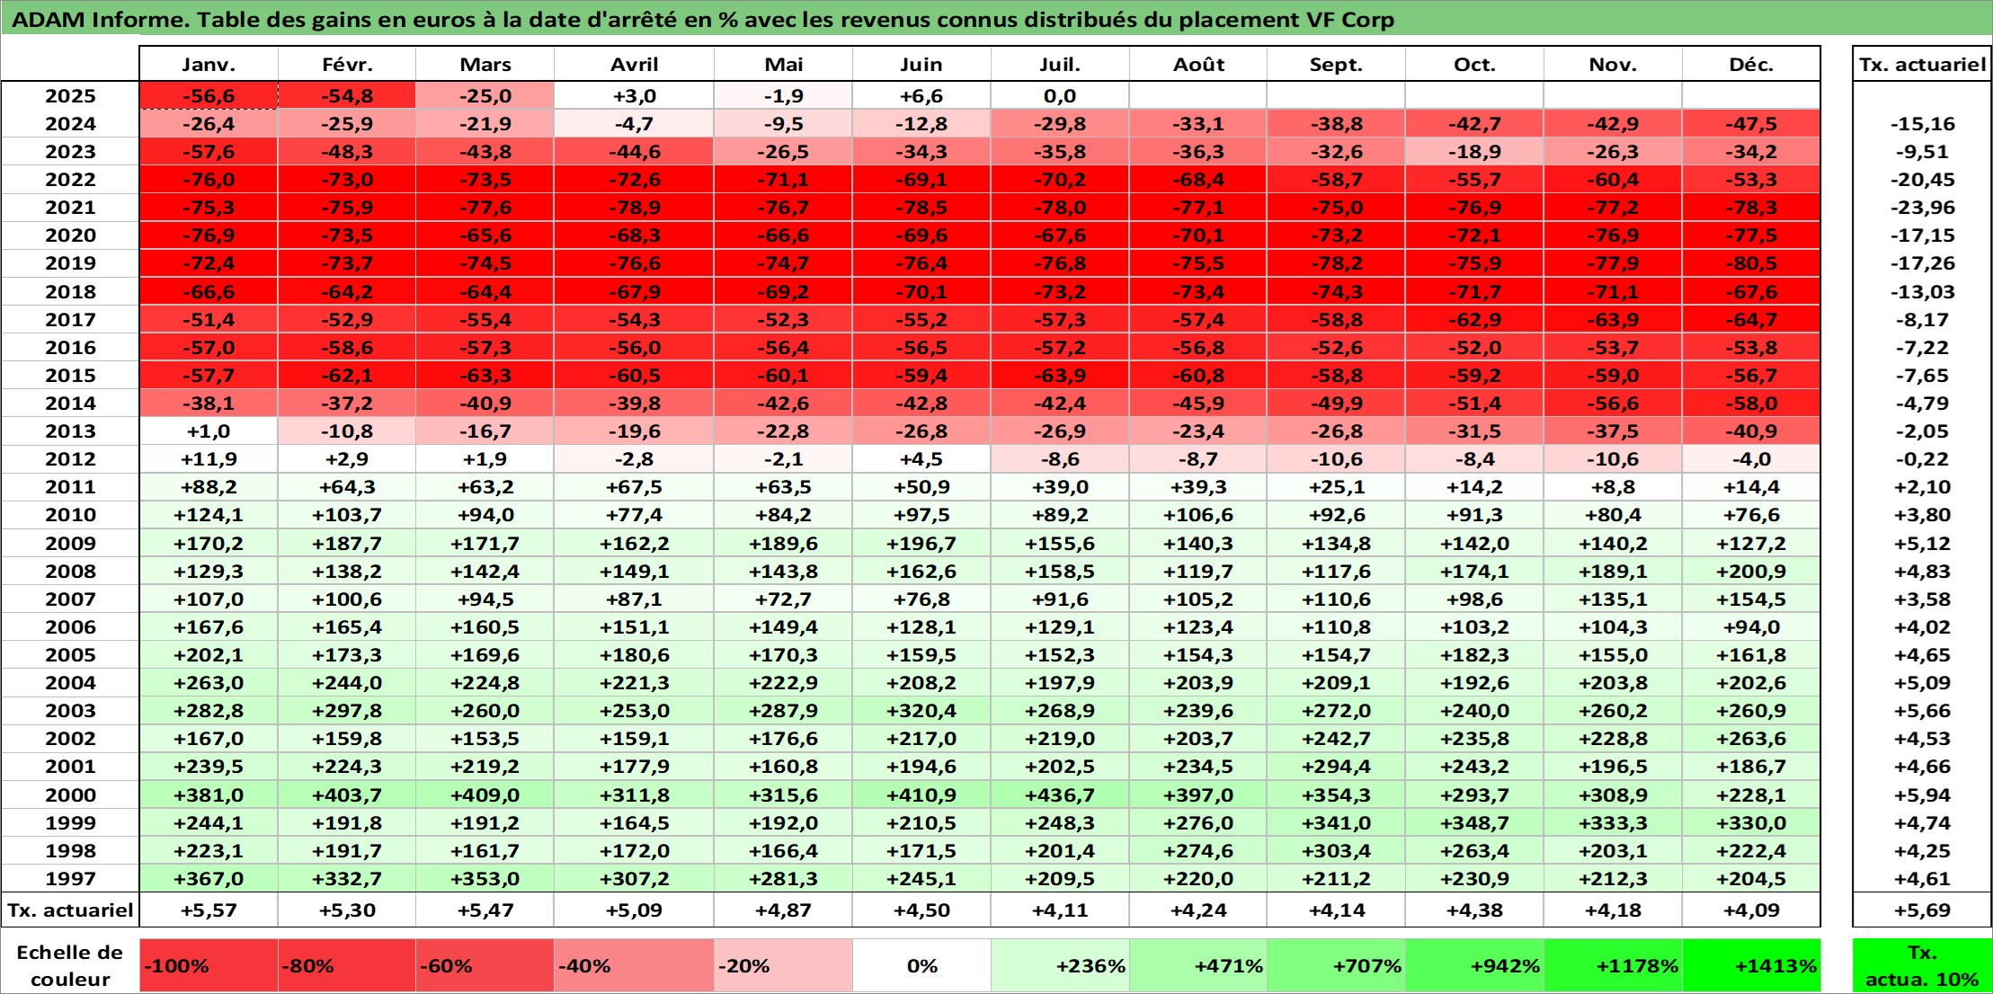Click the -47,5 cell for December 2024
Viewport: 1993px width, 994px height.
1751,123
